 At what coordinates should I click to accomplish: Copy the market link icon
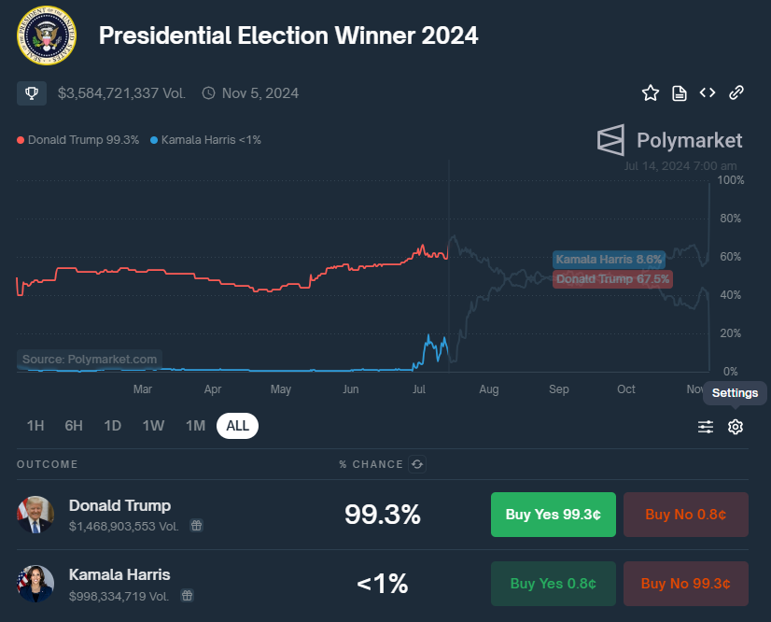(736, 92)
